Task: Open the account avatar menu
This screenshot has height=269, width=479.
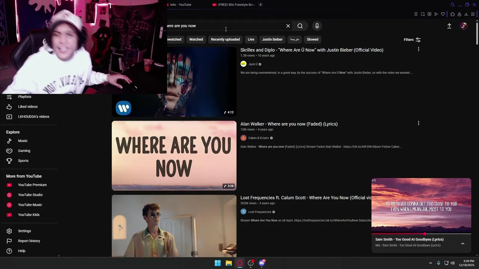Action: (464, 26)
